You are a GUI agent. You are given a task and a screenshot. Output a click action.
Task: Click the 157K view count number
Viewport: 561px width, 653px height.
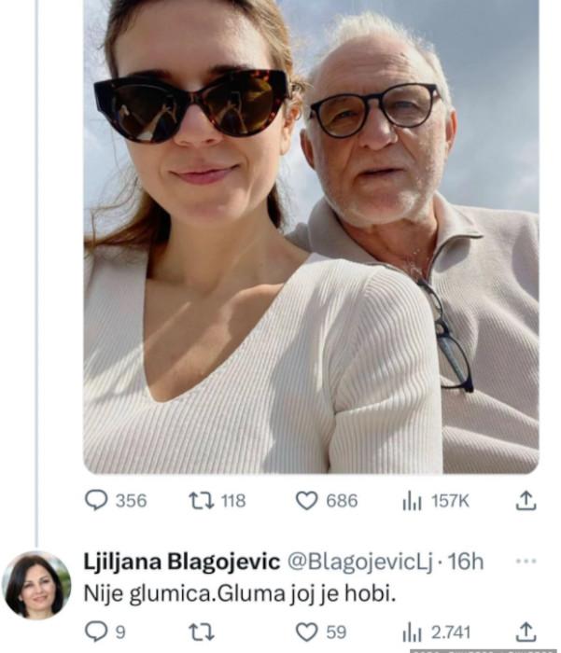click(449, 501)
